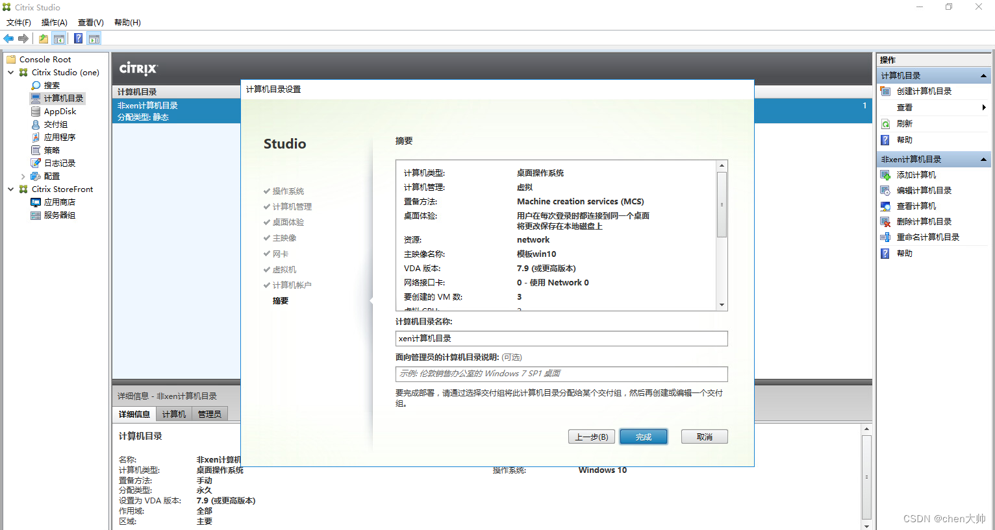Go to wizard step 操作系统
This screenshot has width=995, height=530.
288,191
